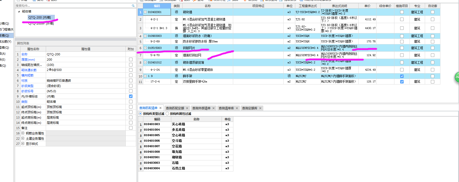Click the blue 厚度(mm) property link

click(28, 60)
